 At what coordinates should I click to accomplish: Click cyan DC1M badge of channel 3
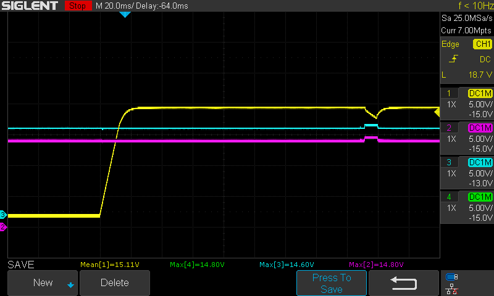480,162
